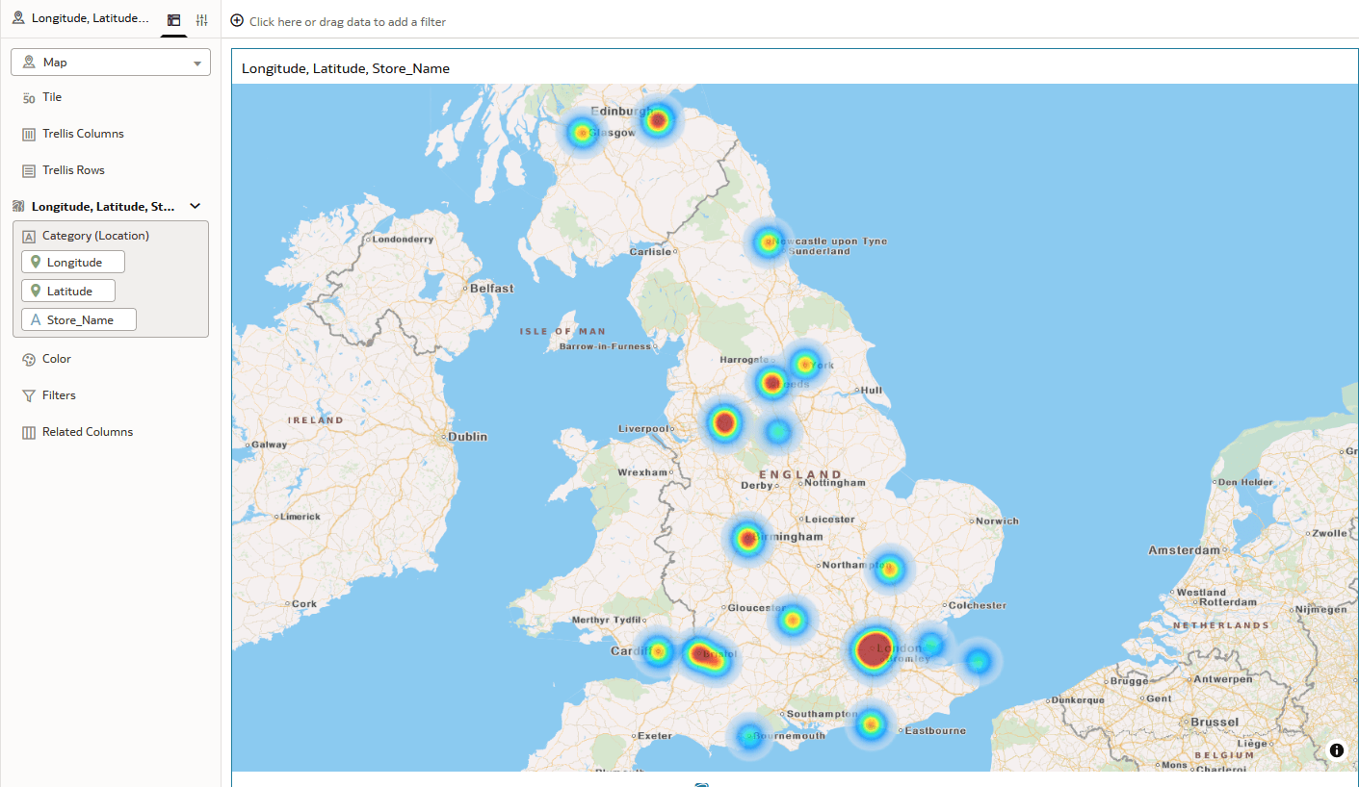Image resolution: width=1359 pixels, height=787 pixels.
Task: Click the Amsterdam label on the map
Action: click(x=1184, y=550)
